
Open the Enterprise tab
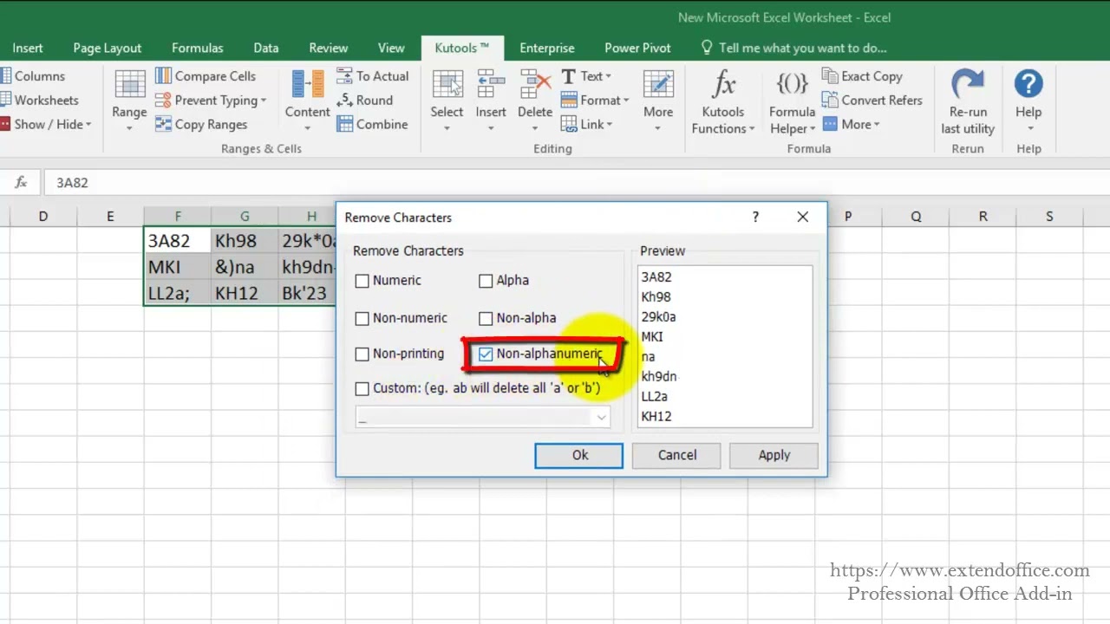pos(547,49)
